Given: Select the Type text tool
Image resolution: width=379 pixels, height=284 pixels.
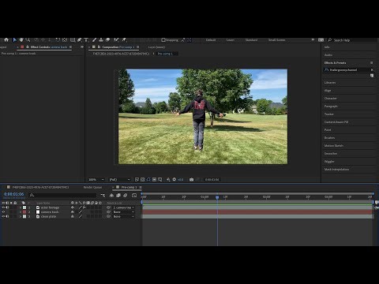Looking at the screenshot, I should [86, 39].
